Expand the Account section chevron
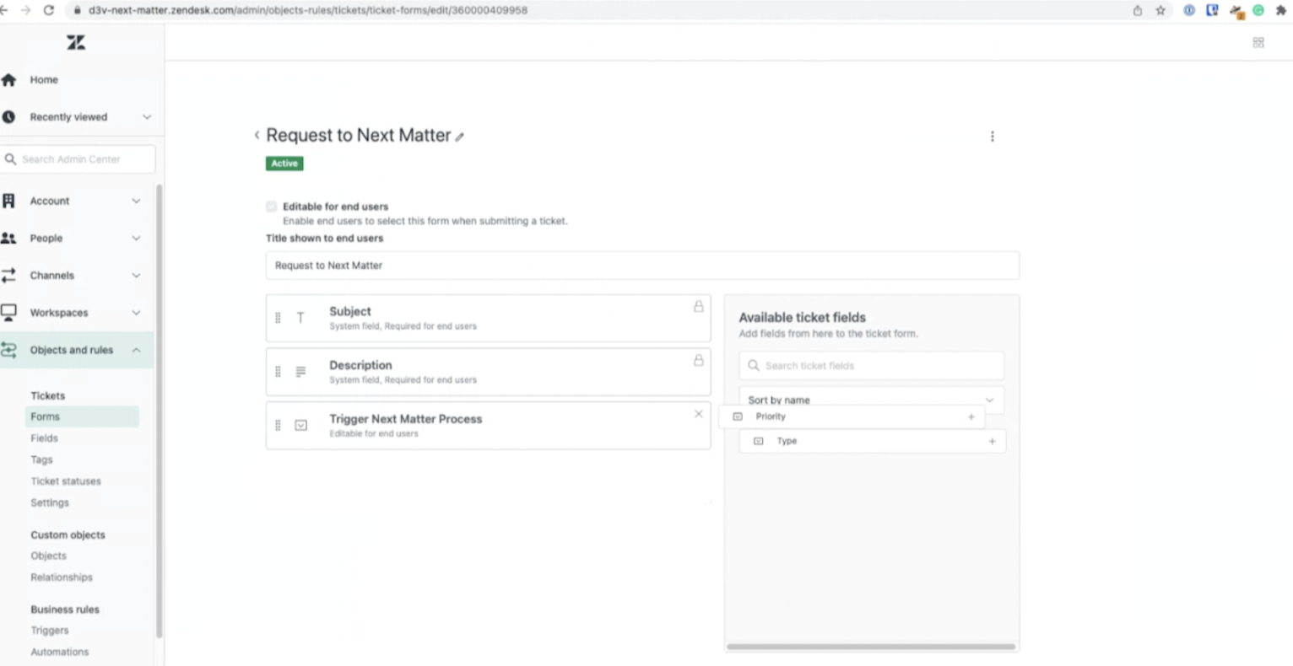The image size is (1293, 666). click(x=136, y=201)
